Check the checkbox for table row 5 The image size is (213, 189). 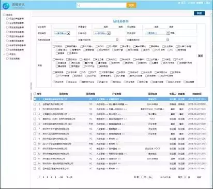coord(35,119)
